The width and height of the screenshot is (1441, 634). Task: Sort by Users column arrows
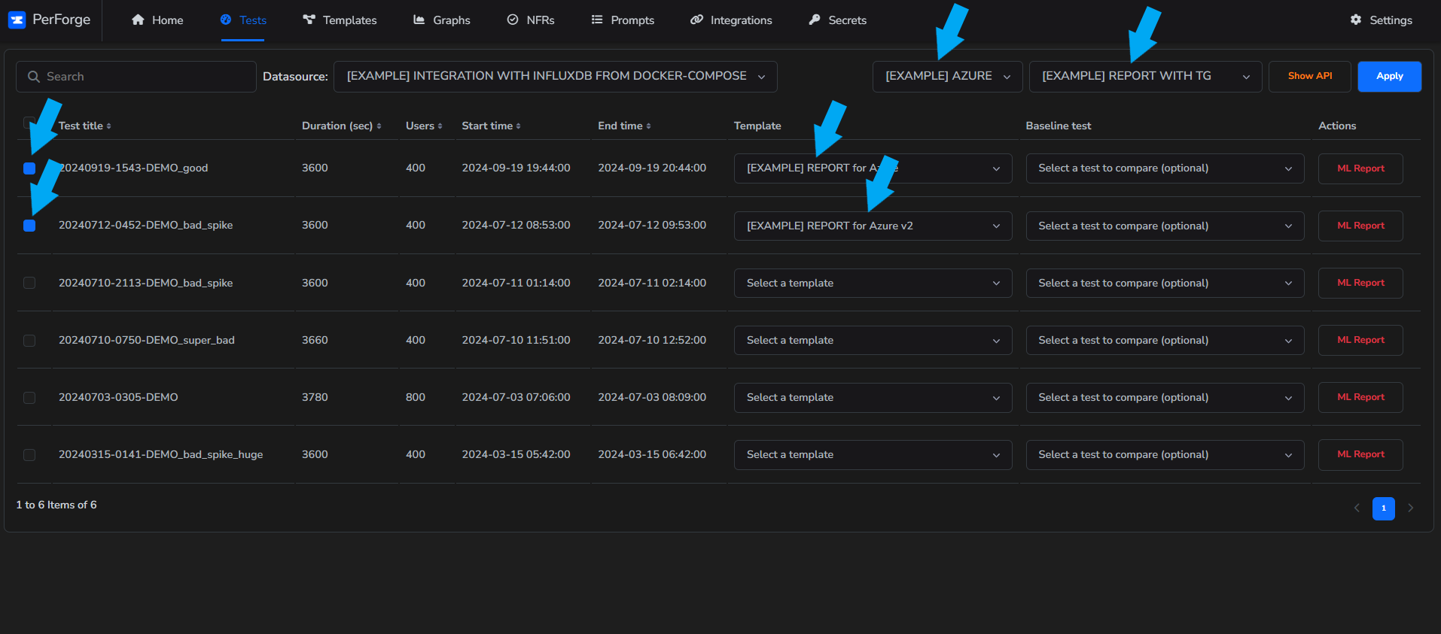pos(440,126)
